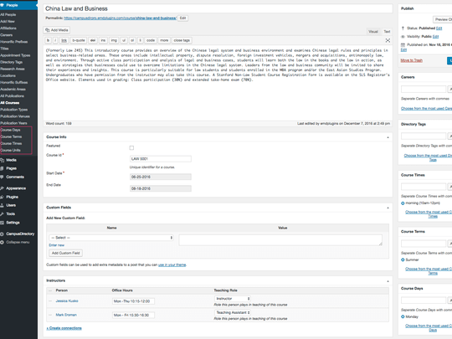452x339 pixels.
Task: Click the li quicktag button
Action: tap(140, 40)
